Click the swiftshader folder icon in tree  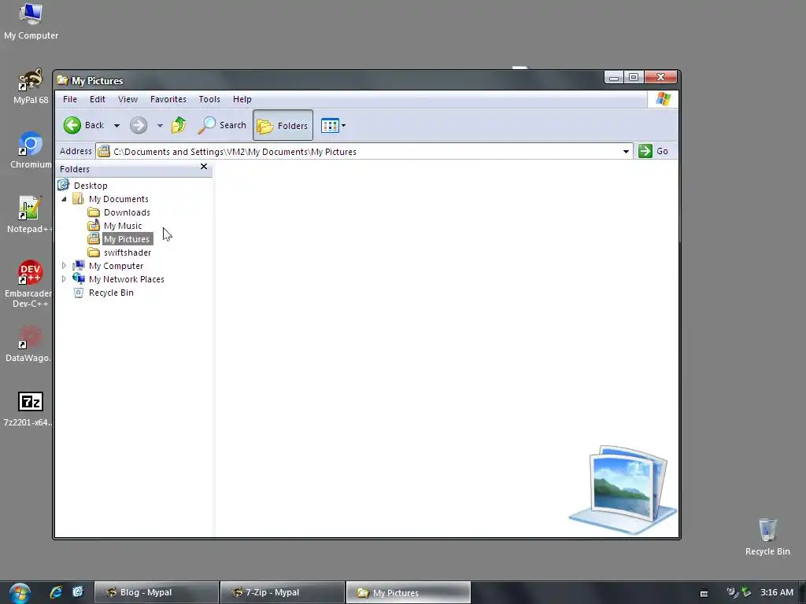click(x=94, y=252)
